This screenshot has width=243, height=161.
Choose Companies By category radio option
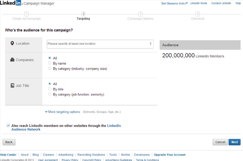[x=49, y=68]
